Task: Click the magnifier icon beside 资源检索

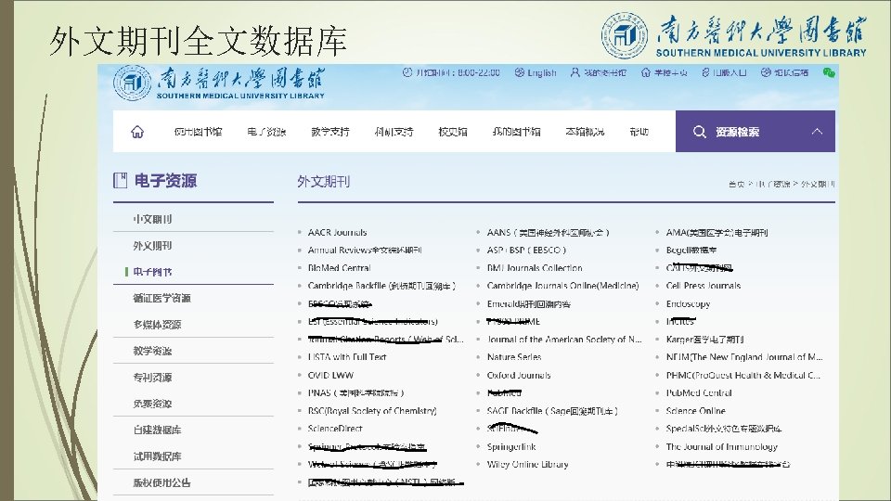Action: (x=700, y=132)
